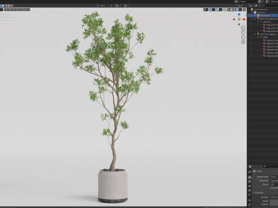This screenshot has width=278, height=208.
Task: Open the Render properties tab
Action: coord(250,177)
